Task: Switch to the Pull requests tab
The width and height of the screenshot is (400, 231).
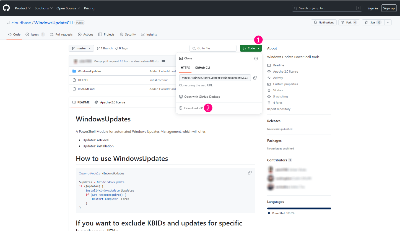Action: pos(61,34)
